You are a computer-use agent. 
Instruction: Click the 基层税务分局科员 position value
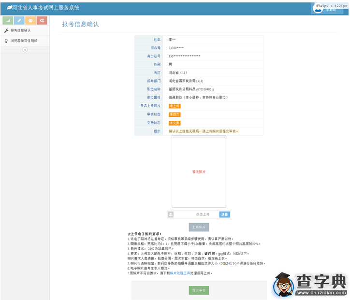pyautogui.click(x=191, y=89)
